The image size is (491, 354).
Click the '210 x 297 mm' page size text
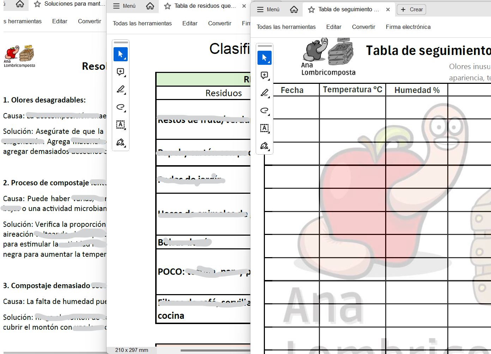(x=132, y=350)
